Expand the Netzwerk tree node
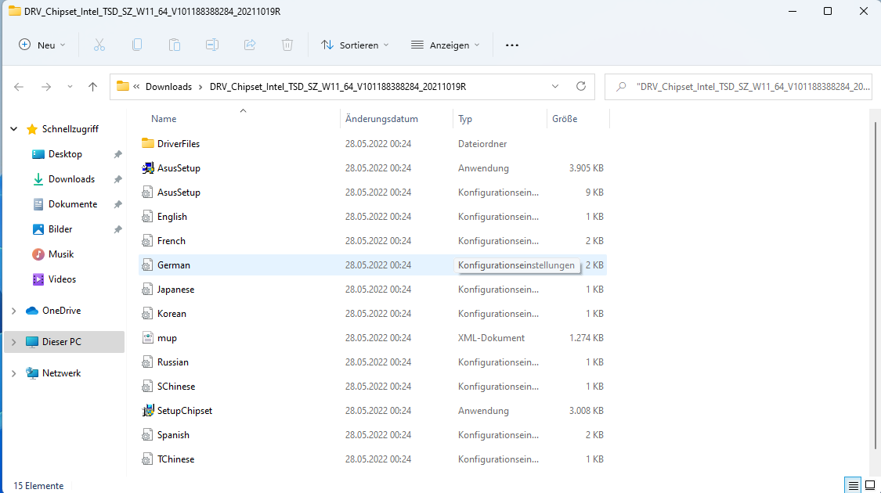Image resolution: width=881 pixels, height=493 pixels. 14,373
